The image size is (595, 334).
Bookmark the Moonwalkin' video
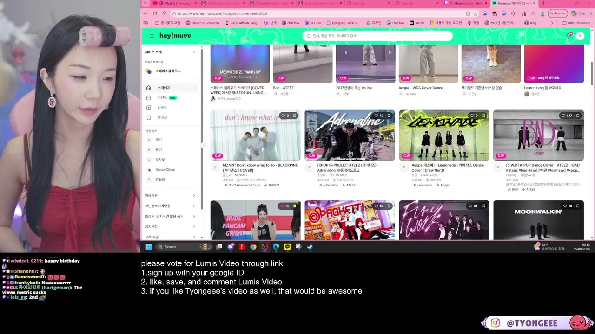[578, 206]
